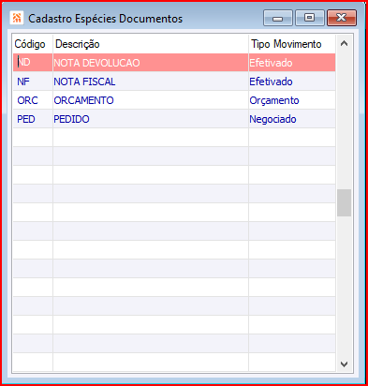
Task: Select the NF code cell
Action: (33, 82)
